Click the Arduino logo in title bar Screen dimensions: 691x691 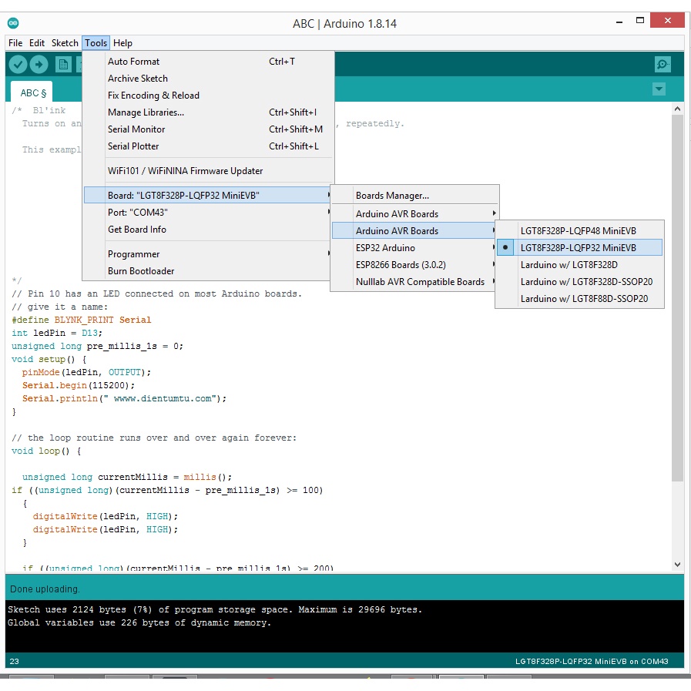pyautogui.click(x=13, y=23)
